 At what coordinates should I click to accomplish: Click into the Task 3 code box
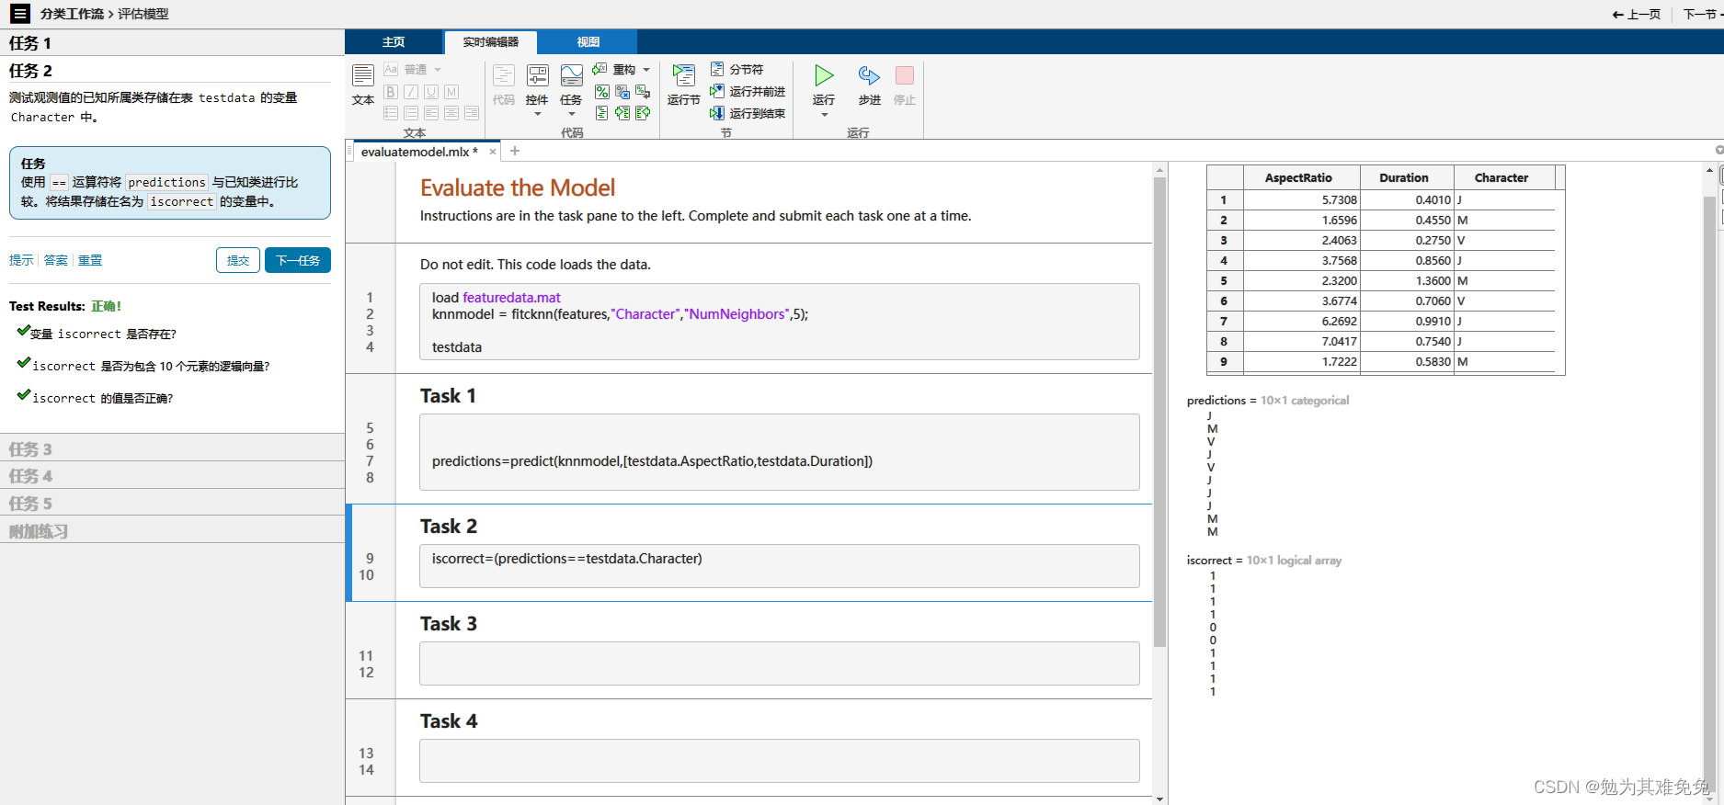(x=779, y=663)
